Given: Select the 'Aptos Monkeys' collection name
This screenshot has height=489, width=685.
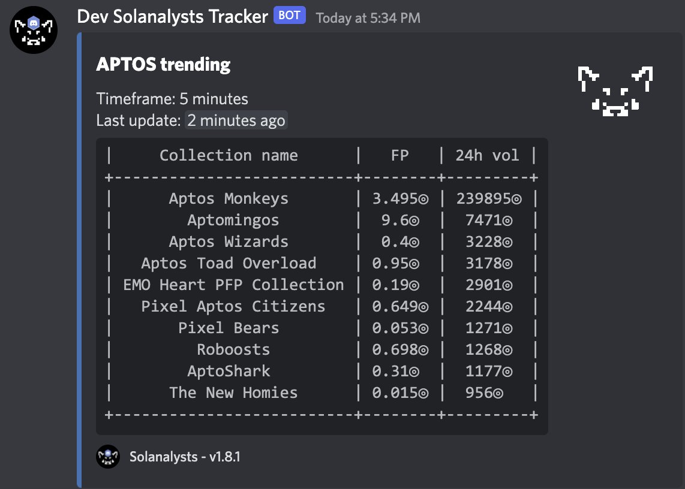Looking at the screenshot, I should click(x=229, y=199).
